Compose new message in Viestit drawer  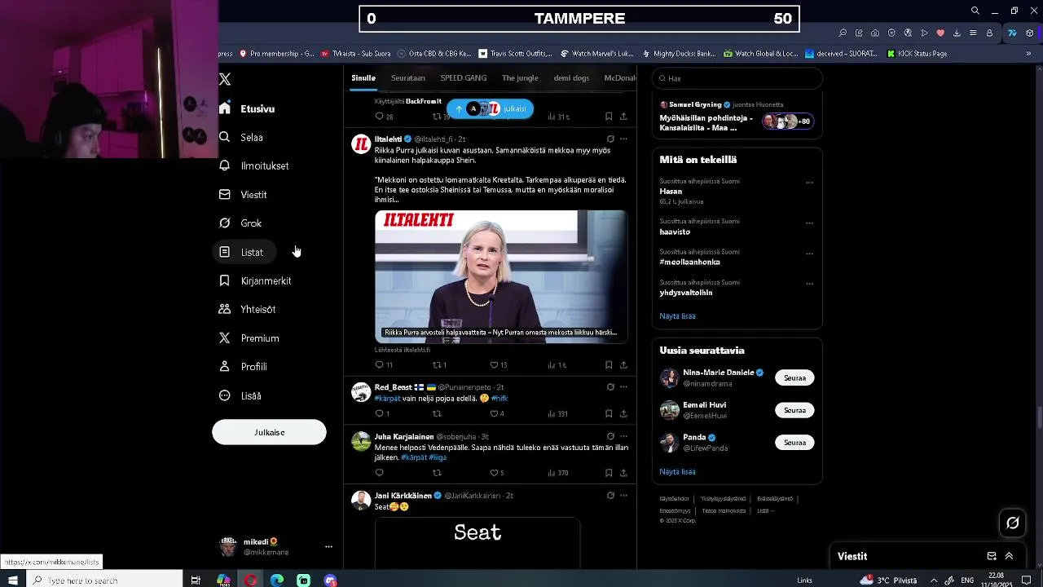click(x=992, y=556)
